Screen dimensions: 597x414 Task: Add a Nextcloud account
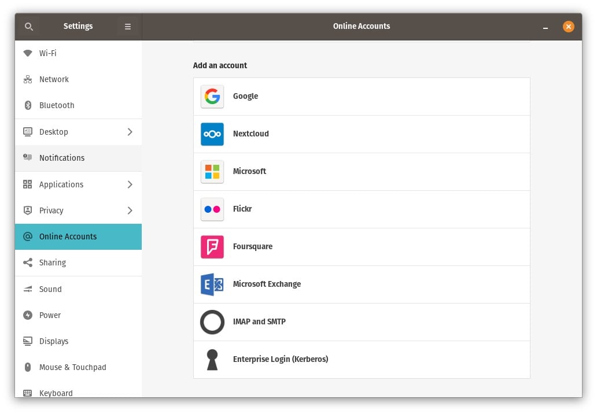[362, 134]
